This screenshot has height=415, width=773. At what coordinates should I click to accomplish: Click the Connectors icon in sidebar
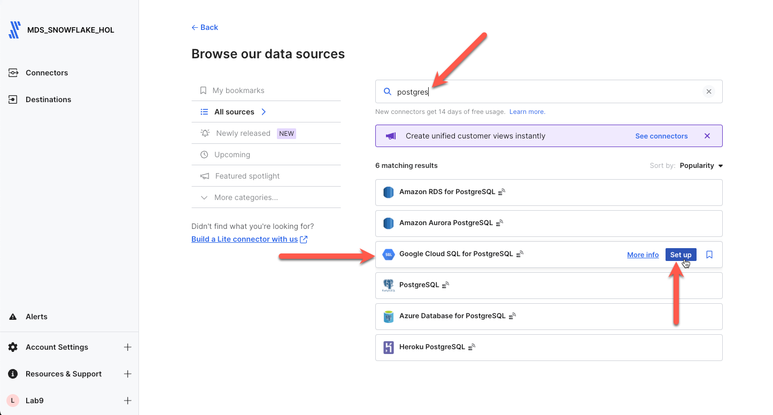pos(13,73)
